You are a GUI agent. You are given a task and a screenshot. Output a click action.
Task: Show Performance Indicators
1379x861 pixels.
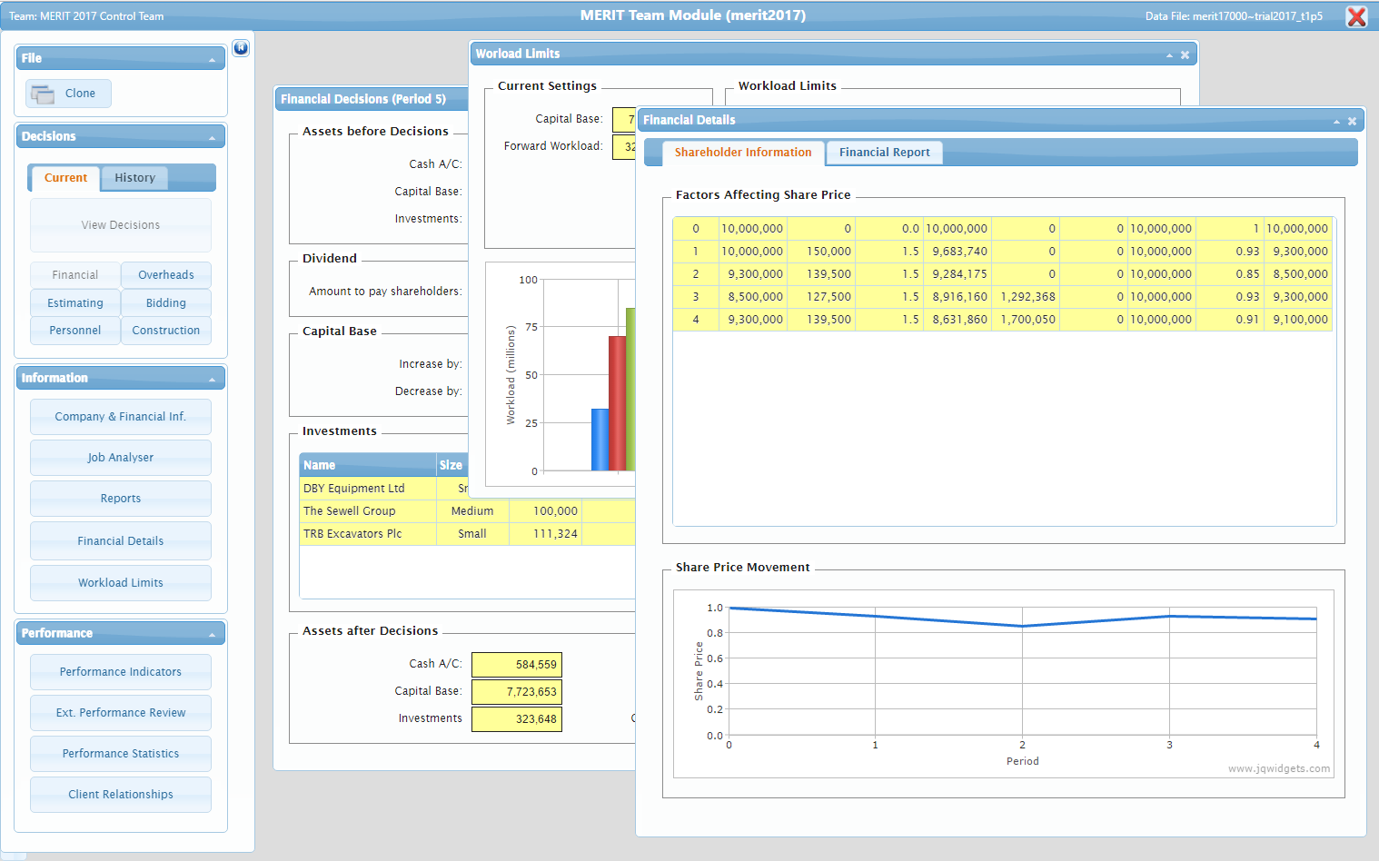coord(121,672)
